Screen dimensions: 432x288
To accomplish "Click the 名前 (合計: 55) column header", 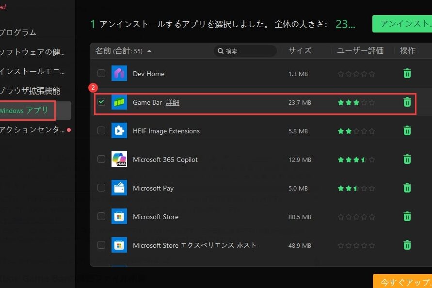I will point(119,51).
